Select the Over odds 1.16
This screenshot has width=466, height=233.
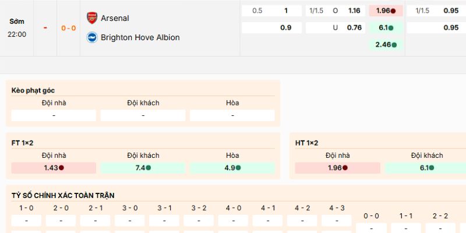point(354,10)
